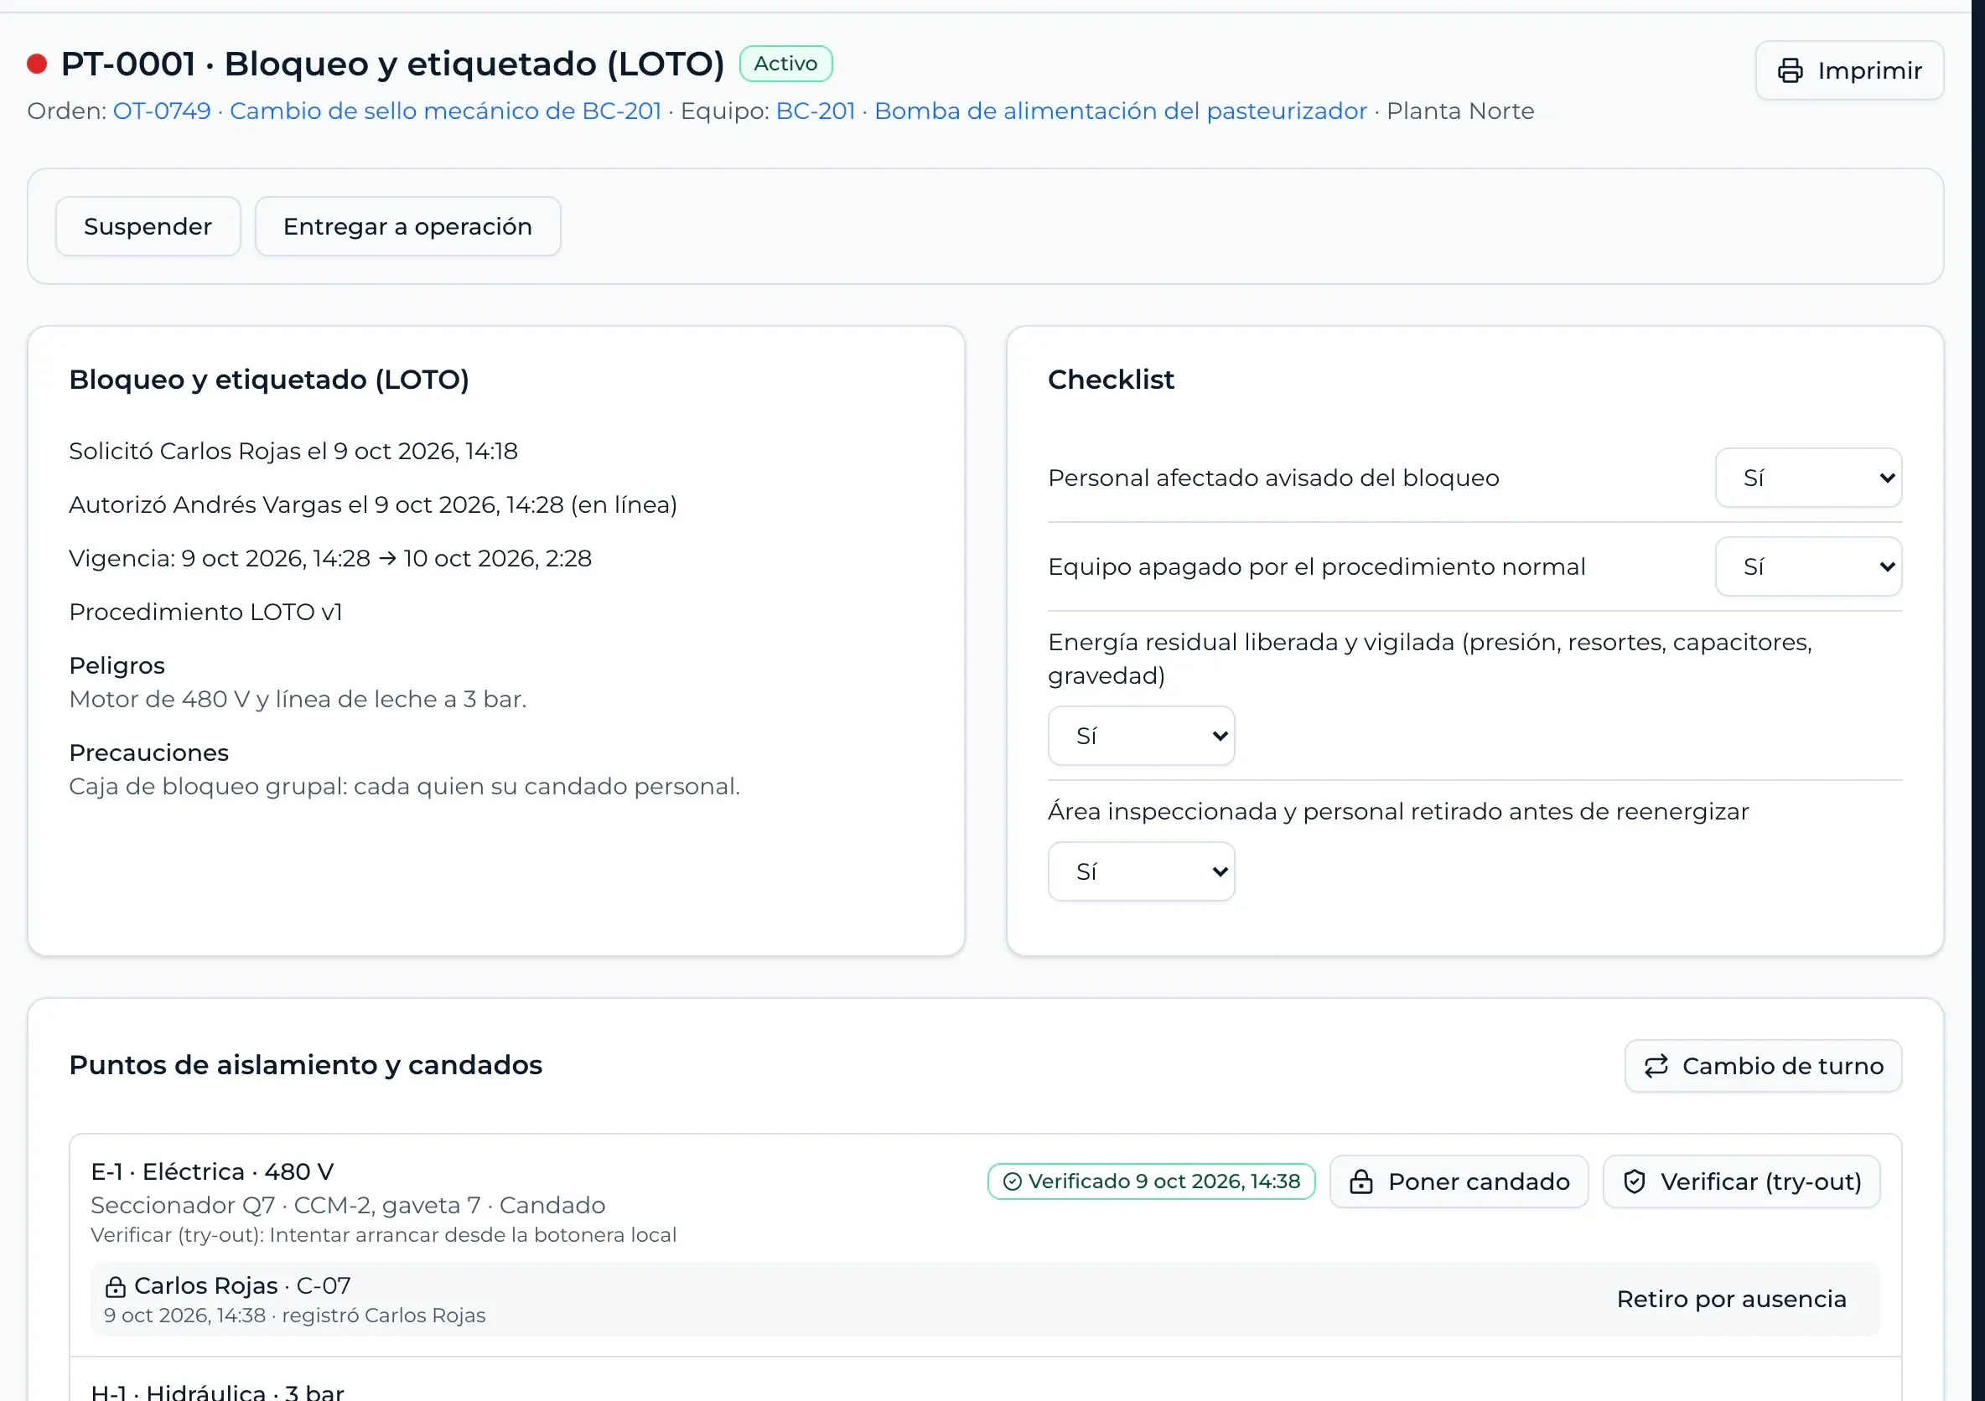1985x1401 pixels.
Task: Click the Poner candado button
Action: [x=1459, y=1181]
